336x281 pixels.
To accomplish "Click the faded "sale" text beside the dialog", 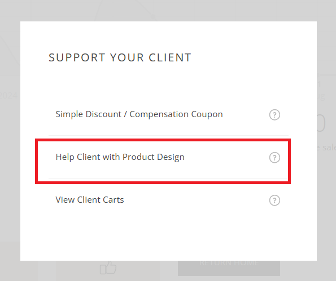I will pyautogui.click(x=329, y=148).
